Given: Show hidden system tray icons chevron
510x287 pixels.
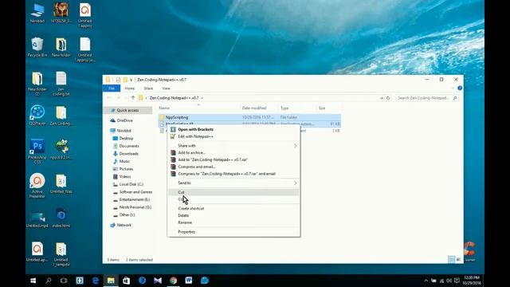Looking at the screenshot, I should click(426, 281).
